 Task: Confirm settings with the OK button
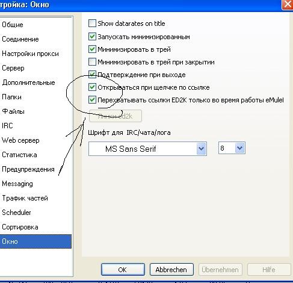[x=123, y=270]
